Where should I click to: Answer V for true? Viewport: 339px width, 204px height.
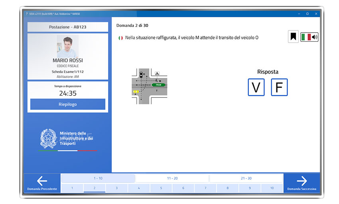pyautogui.click(x=256, y=87)
